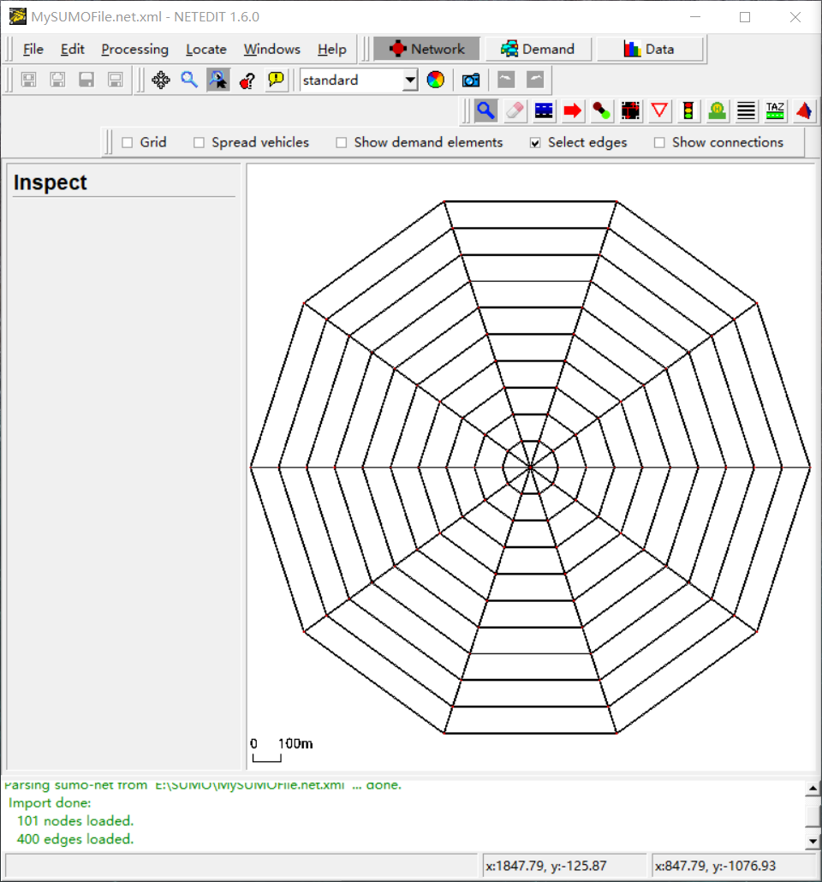Activate Delete mode with the eraser icon
822x882 pixels.
[x=515, y=110]
